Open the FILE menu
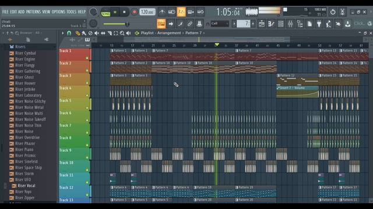This screenshot has width=373, height=209. [x=5, y=12]
